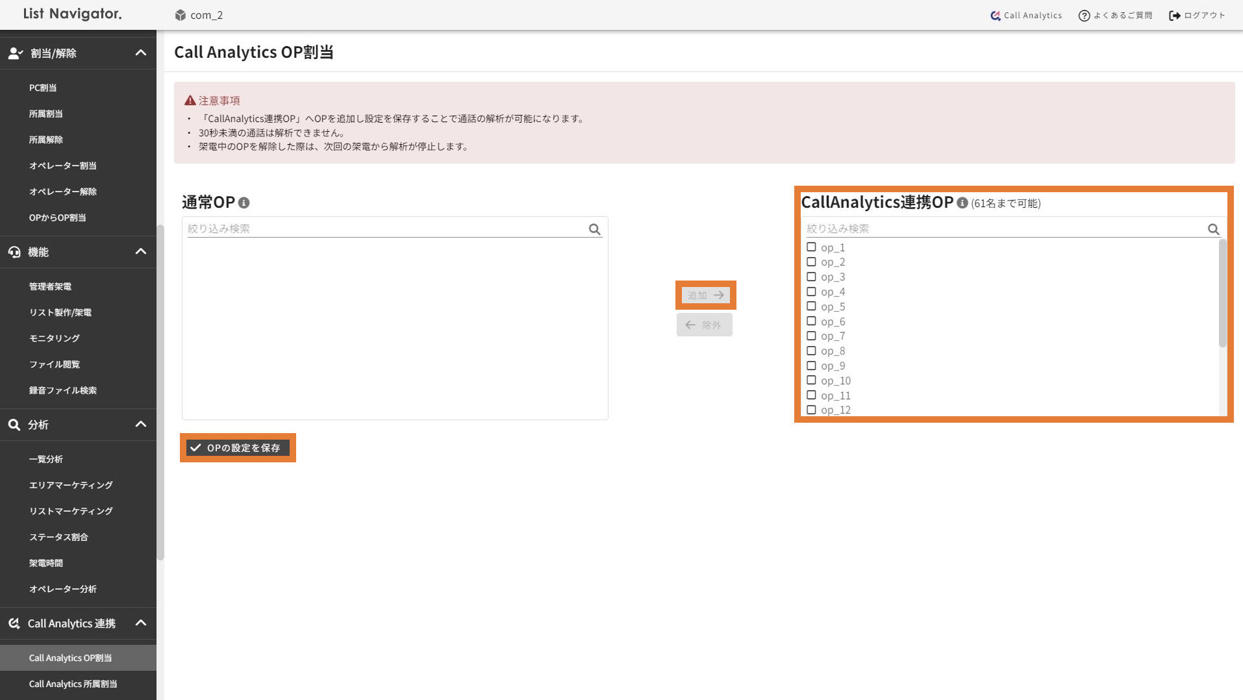Click the com_2 cube icon

[181, 15]
